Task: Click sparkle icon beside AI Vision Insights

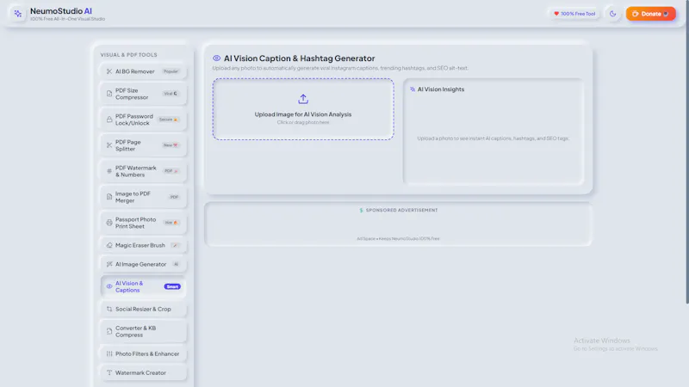Action: point(413,89)
